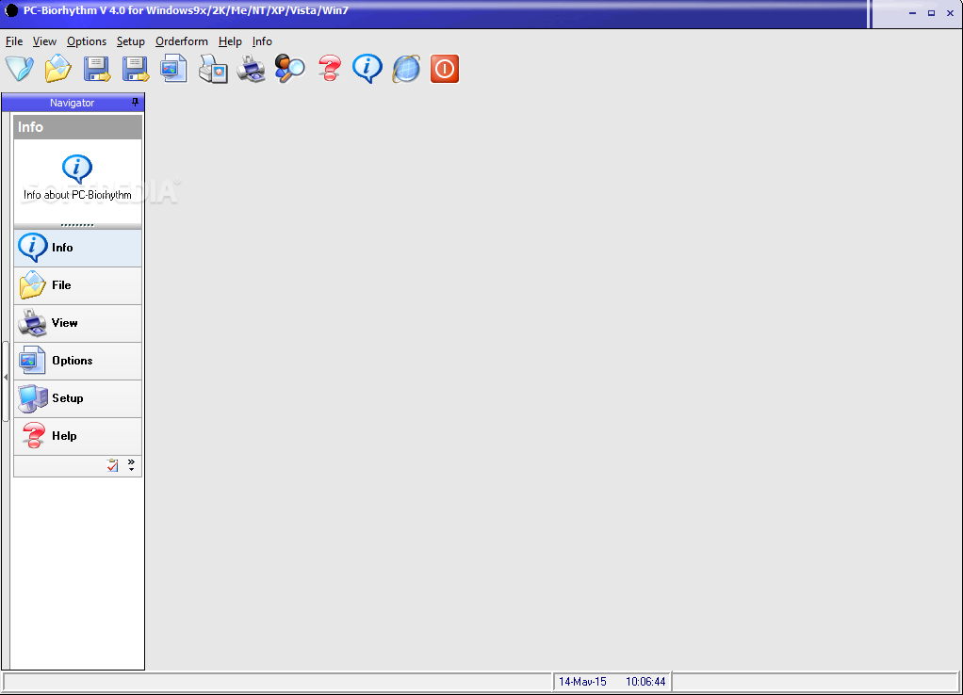This screenshot has width=963, height=695.
Task: Click the blue empty folder toolbar icon
Action: coord(20,69)
